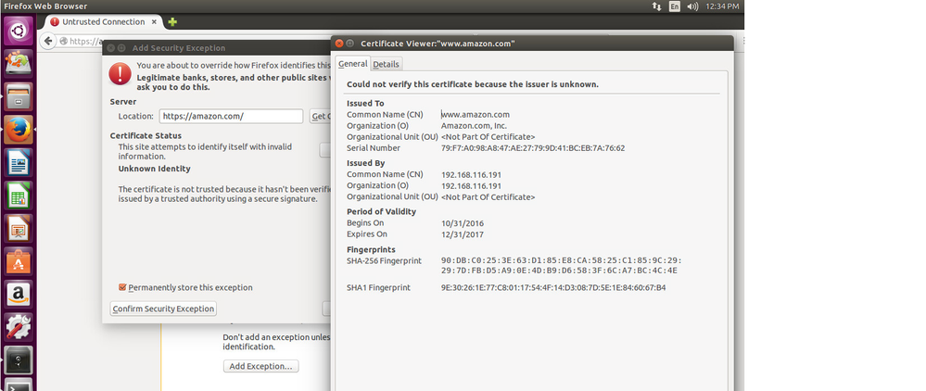Open a new tab with plus button
The height and width of the screenshot is (391, 926).
coord(172,21)
